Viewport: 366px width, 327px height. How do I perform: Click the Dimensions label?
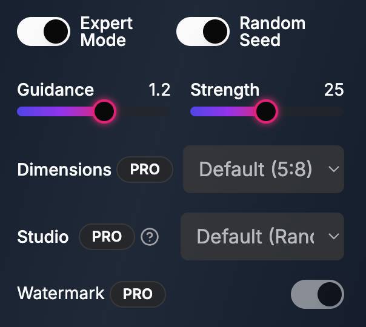click(64, 170)
